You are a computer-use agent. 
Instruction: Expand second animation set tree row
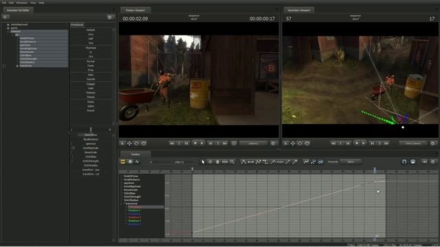click(x=8, y=28)
